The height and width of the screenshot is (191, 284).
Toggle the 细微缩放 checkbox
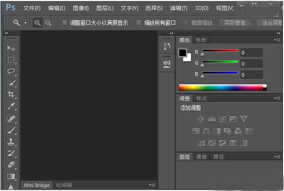[185, 23]
